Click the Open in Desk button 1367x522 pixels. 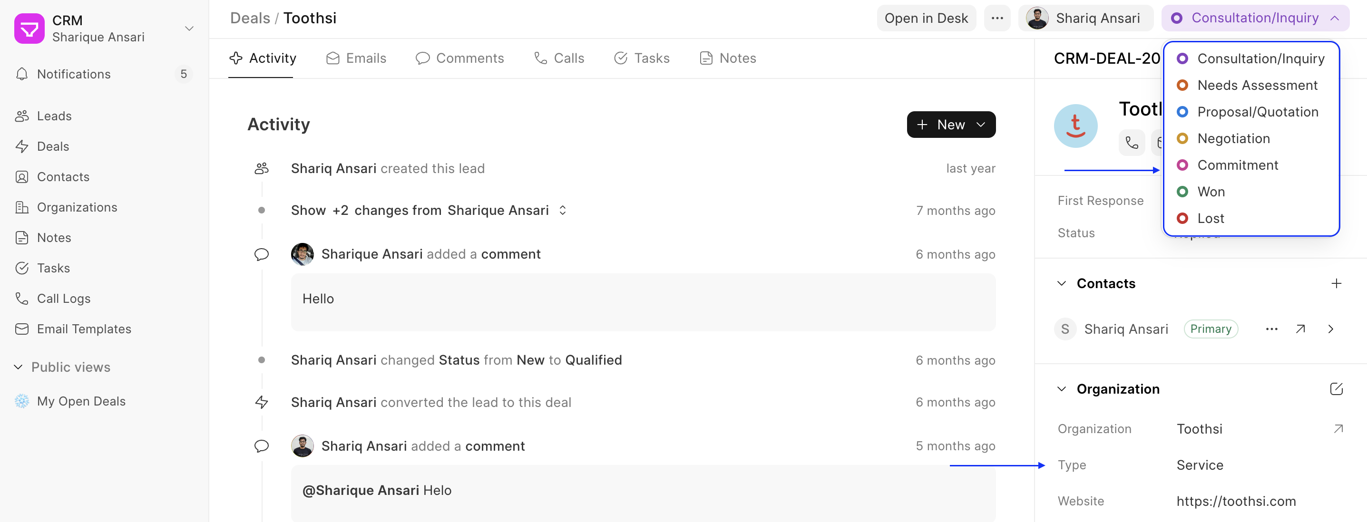[926, 18]
